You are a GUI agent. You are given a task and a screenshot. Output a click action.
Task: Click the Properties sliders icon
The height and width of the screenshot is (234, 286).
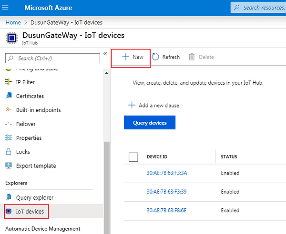click(x=9, y=137)
